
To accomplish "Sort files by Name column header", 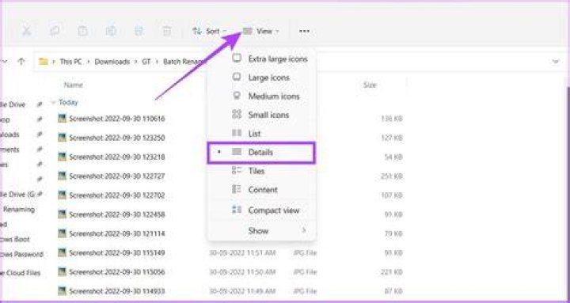I will click(x=73, y=85).
